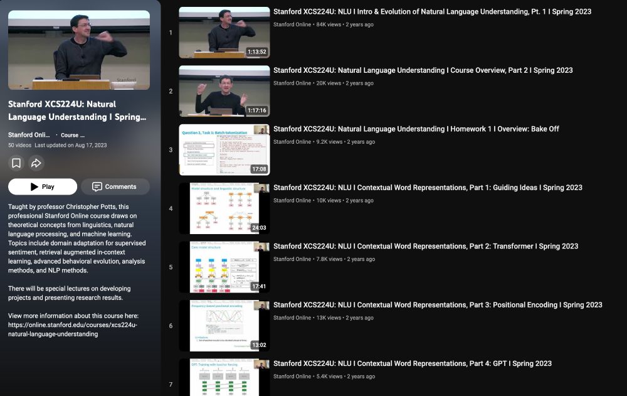Screen dimensions: 627x396
Task: Open Guiding Ideas thumbnail with 24:03 duration
Action: pyautogui.click(x=224, y=208)
